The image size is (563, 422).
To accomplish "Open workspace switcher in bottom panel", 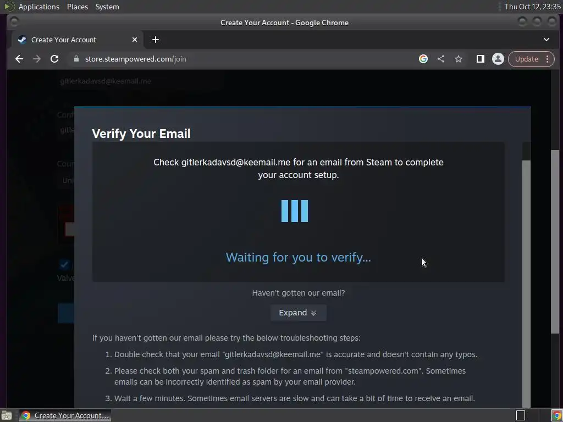I will coord(521,415).
